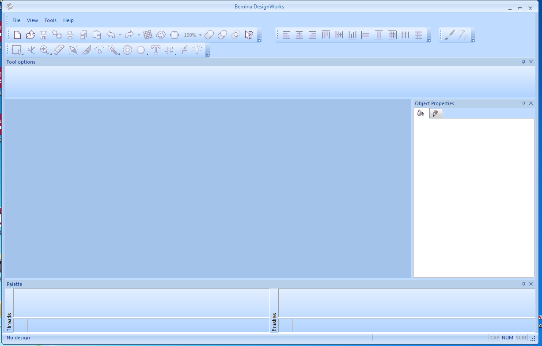The image size is (542, 346).
Task: Activate the context help pointer
Action: (x=249, y=35)
